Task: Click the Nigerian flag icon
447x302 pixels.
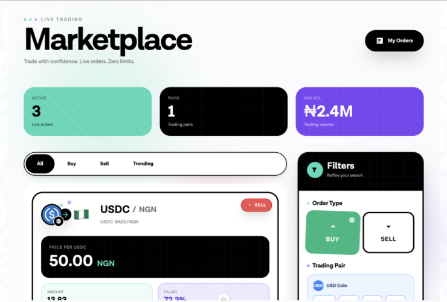Action: coord(81,213)
